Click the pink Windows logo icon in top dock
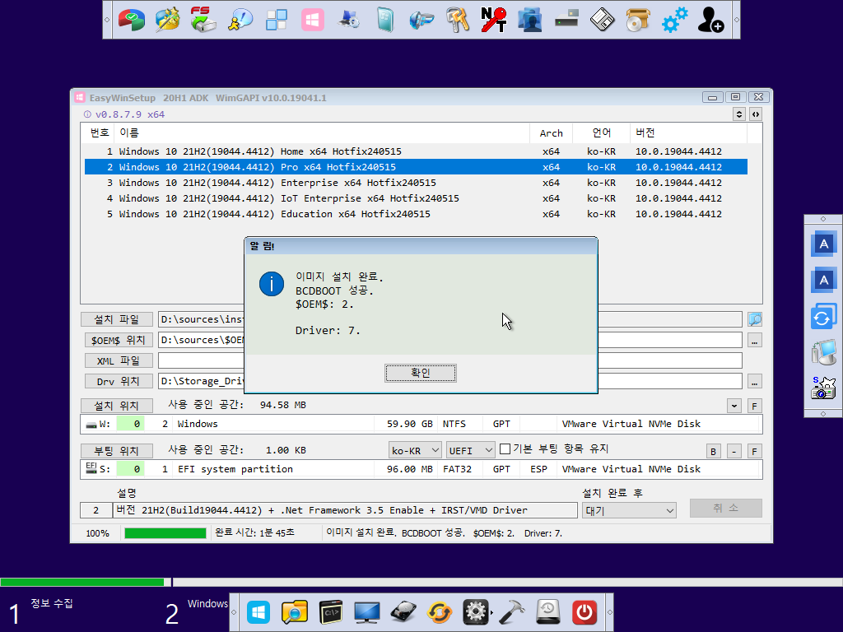Screen dimensions: 843x632 click(312, 20)
